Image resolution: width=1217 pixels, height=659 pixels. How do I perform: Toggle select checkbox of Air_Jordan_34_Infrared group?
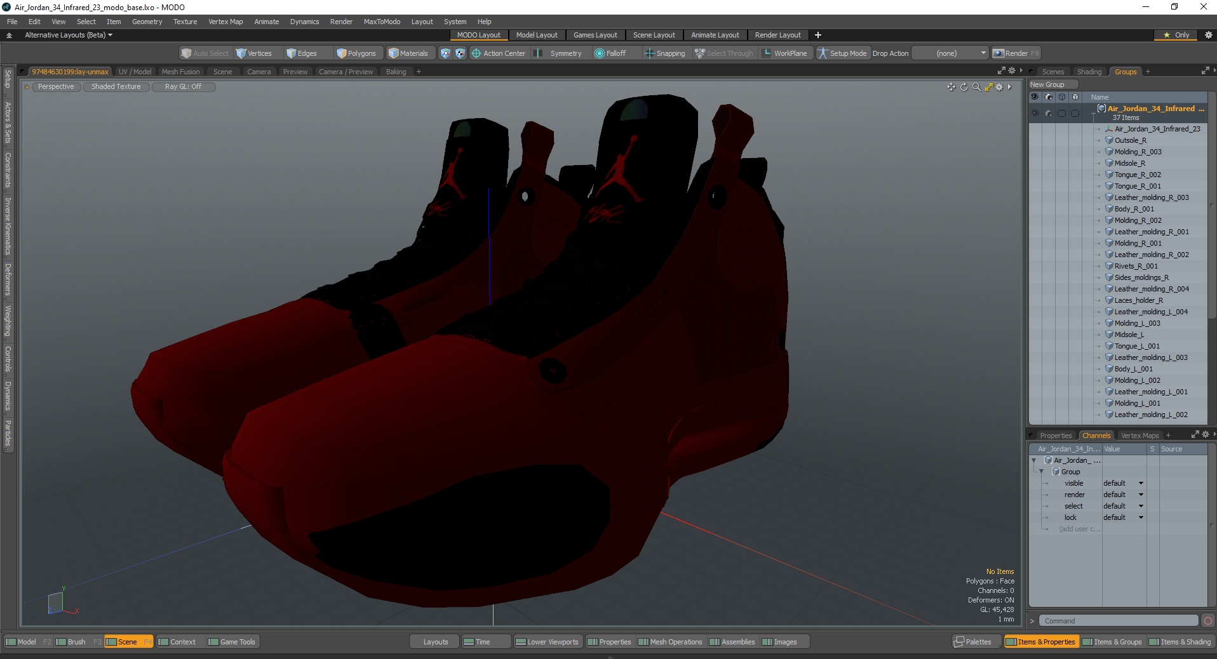click(x=1061, y=113)
